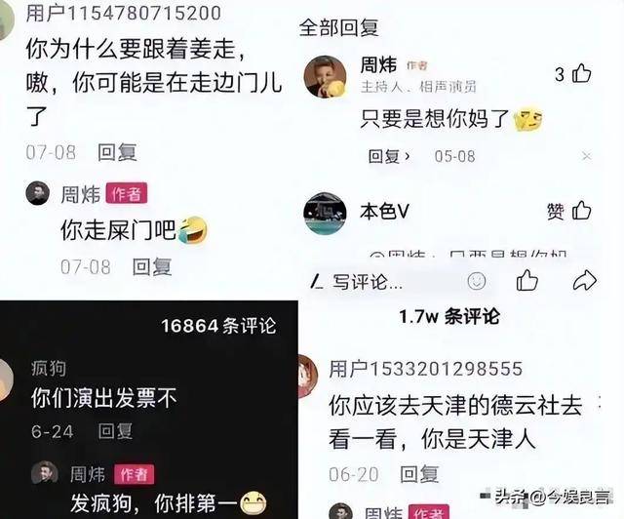Open 周炜's small avatar above 你走屎门吧
624x519 pixels.
[x=38, y=193]
